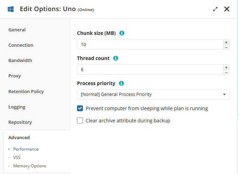239x174 pixels.
Task: Select the VSS sub-item under Advanced
Action: pyautogui.click(x=17, y=158)
